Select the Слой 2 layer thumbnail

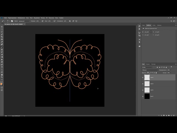pos(147,90)
